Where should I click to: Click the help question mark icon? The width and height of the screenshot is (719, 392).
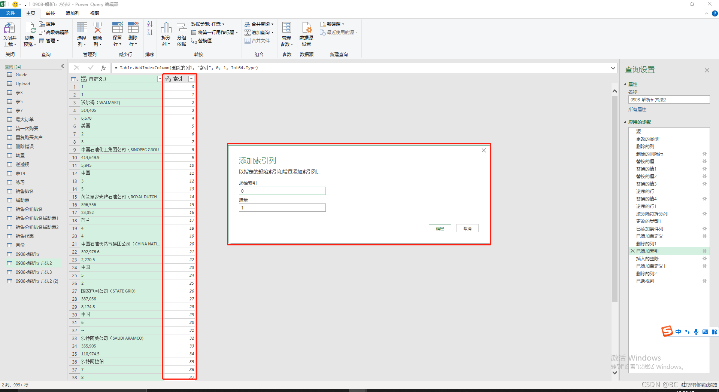click(715, 13)
